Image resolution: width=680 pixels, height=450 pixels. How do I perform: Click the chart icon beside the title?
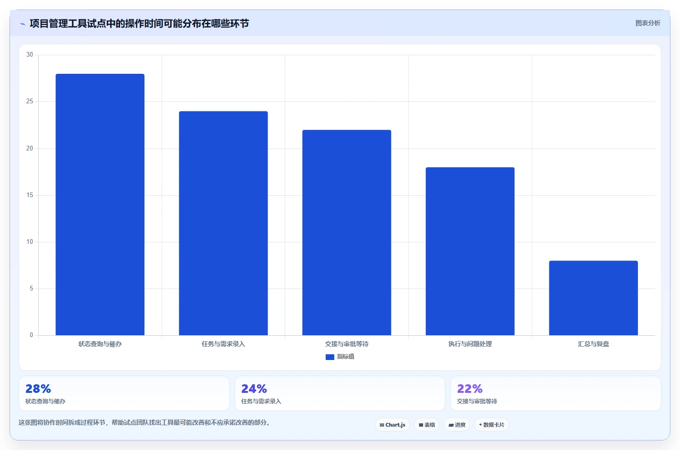click(22, 24)
